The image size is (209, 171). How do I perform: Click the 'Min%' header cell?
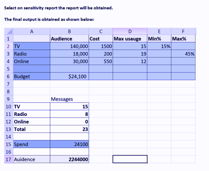(x=159, y=39)
